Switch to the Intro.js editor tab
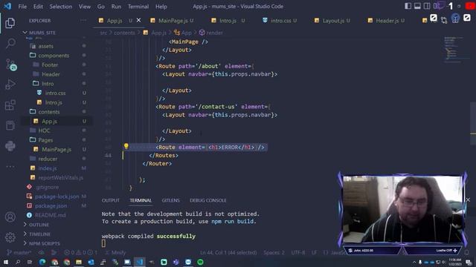 (228, 21)
